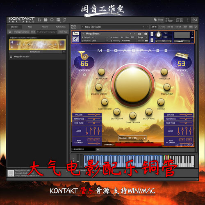Image resolution: width=205 pixels, height=205 pixels.
Task: Open the Sustain (A0 / D5) articulation dropdown
Action: click(x=132, y=138)
